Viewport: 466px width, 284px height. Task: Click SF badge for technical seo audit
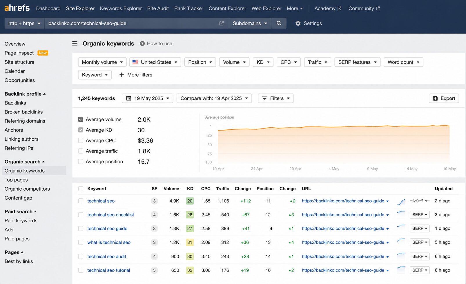pos(154,256)
